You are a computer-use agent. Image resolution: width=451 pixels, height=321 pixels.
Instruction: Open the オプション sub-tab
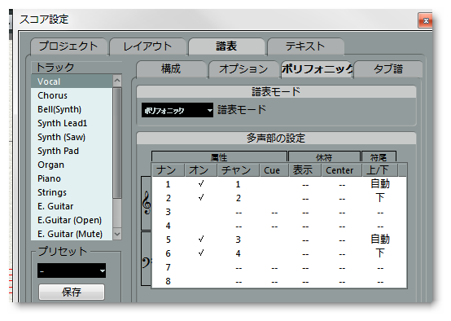pyautogui.click(x=243, y=69)
